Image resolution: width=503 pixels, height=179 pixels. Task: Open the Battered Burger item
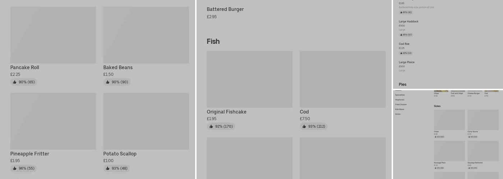[x=225, y=9]
